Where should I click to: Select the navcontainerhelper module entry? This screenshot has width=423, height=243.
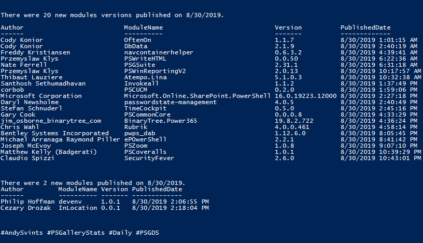[x=159, y=52]
